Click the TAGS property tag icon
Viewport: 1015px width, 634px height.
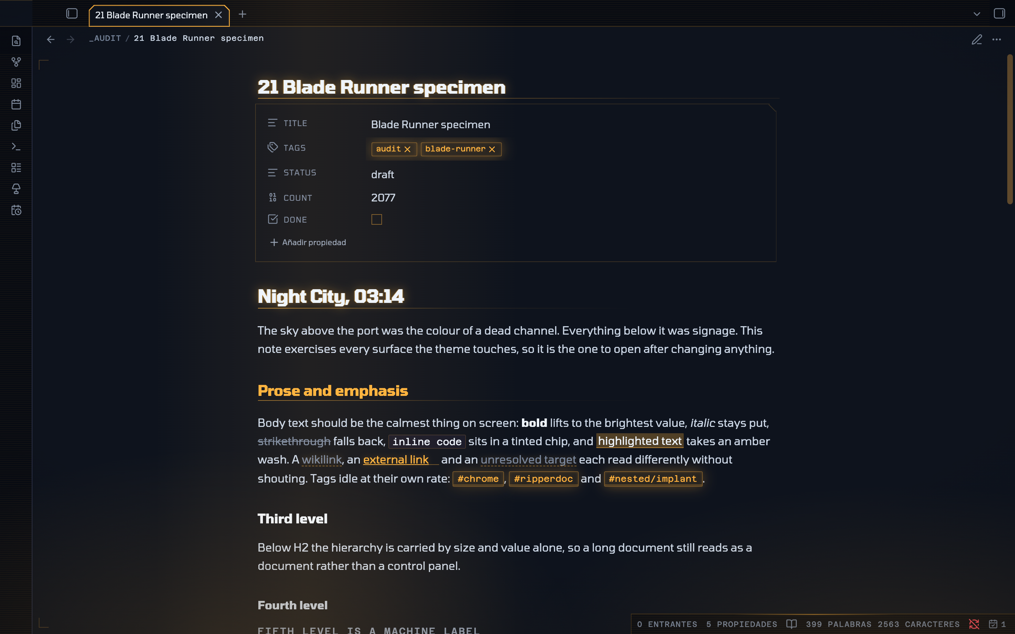click(273, 147)
